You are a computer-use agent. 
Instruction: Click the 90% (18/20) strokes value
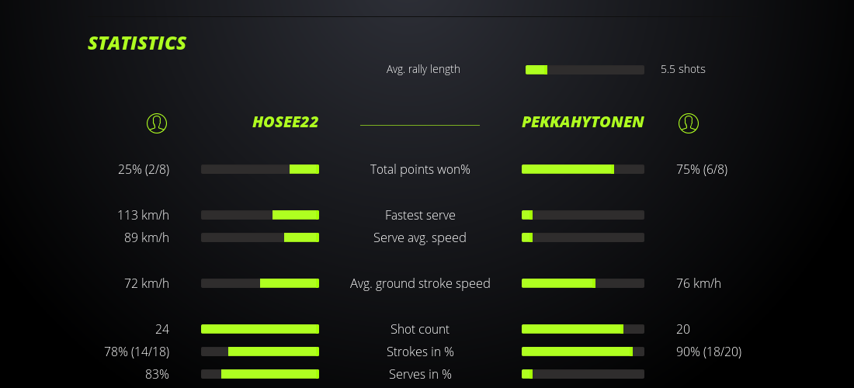click(709, 352)
